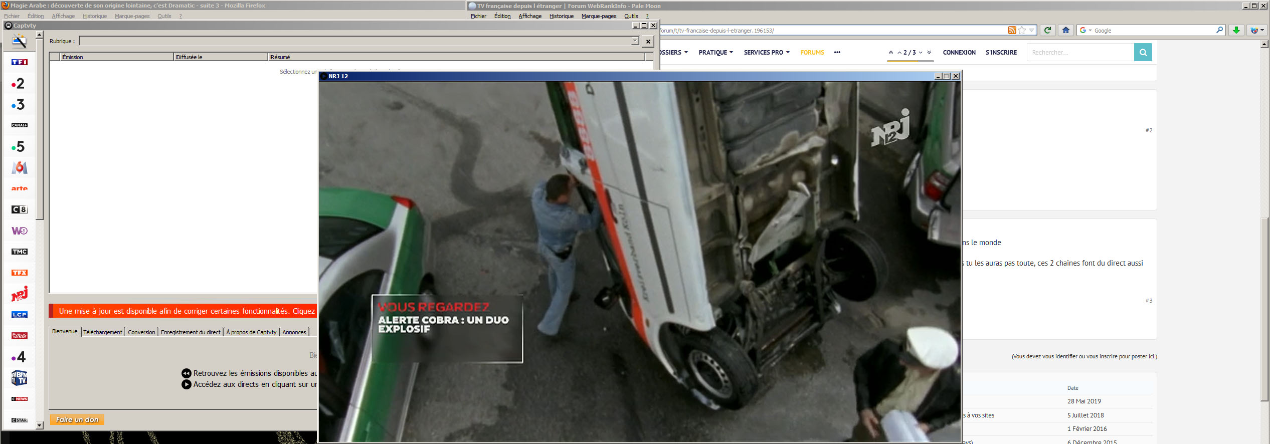Clear the Rubrique field with the X button
The width and height of the screenshot is (1270, 444).
648,42
